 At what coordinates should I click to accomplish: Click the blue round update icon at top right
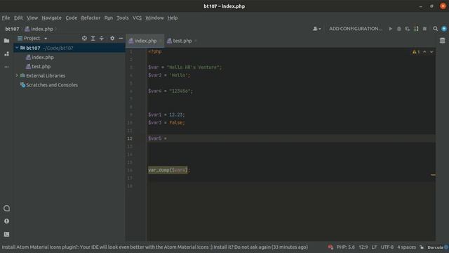click(444, 29)
